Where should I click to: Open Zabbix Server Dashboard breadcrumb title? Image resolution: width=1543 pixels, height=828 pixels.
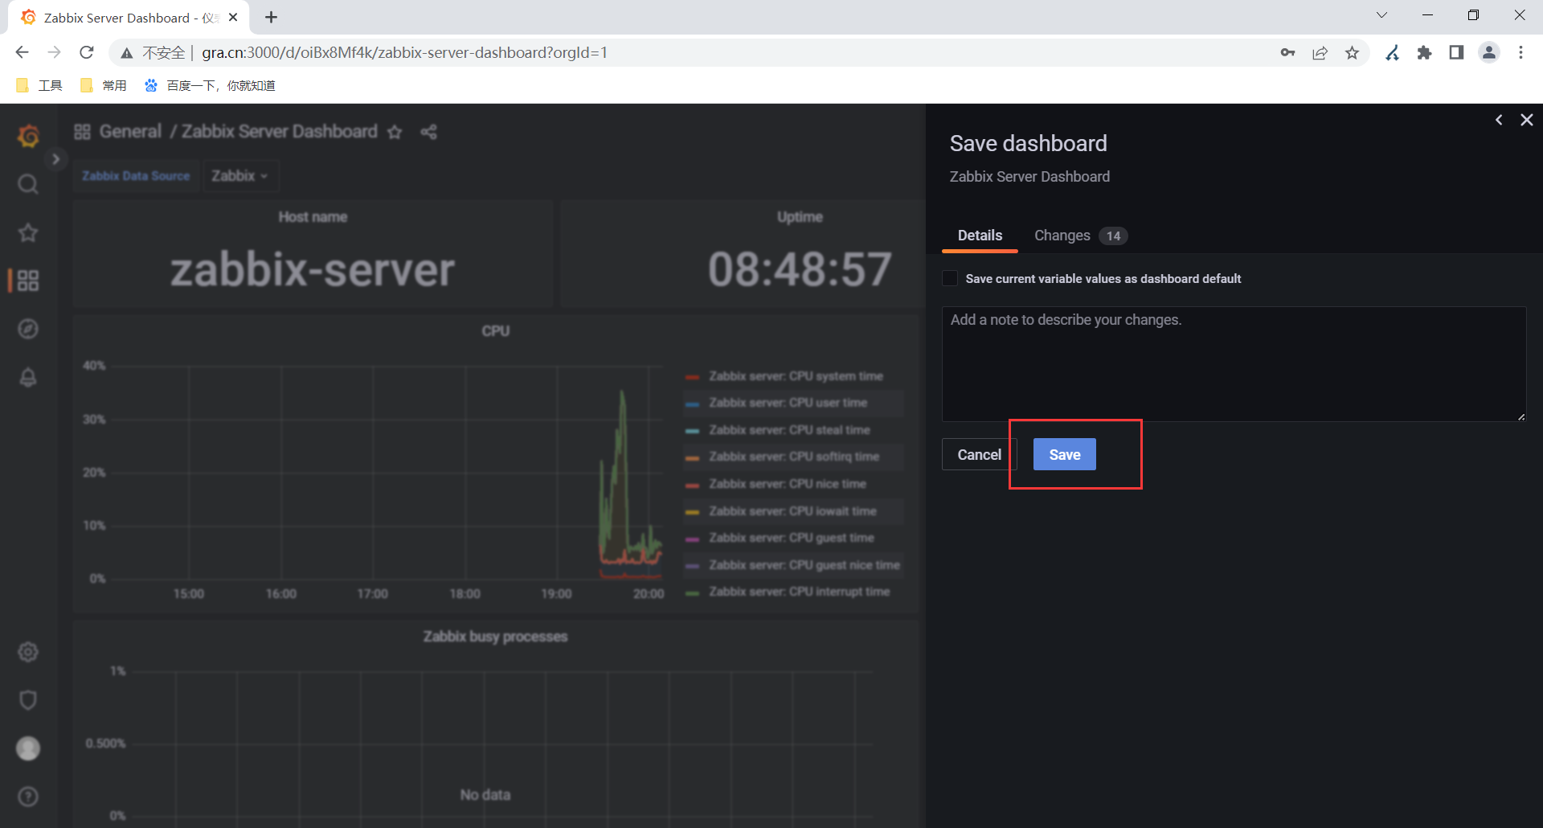[280, 132]
